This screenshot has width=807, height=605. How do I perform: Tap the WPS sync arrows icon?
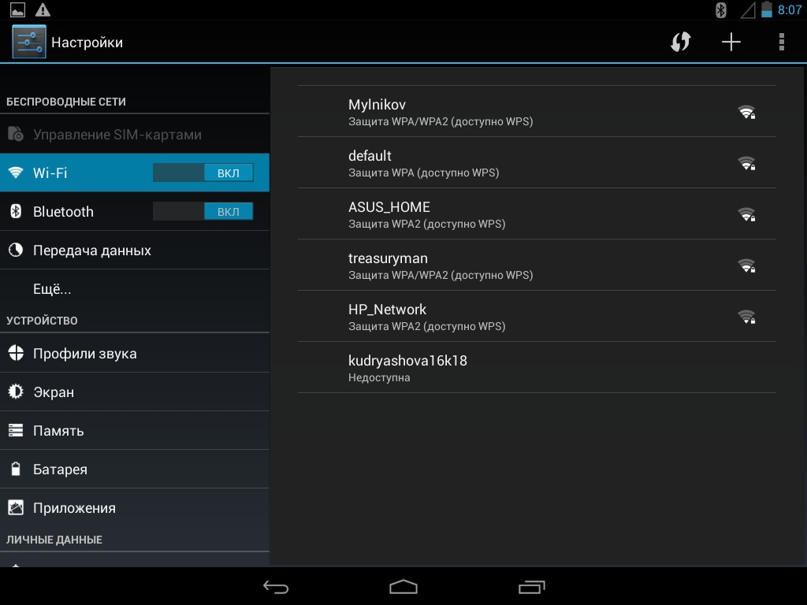coord(680,42)
